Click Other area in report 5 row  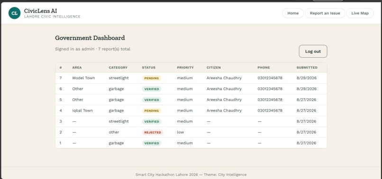click(x=78, y=100)
